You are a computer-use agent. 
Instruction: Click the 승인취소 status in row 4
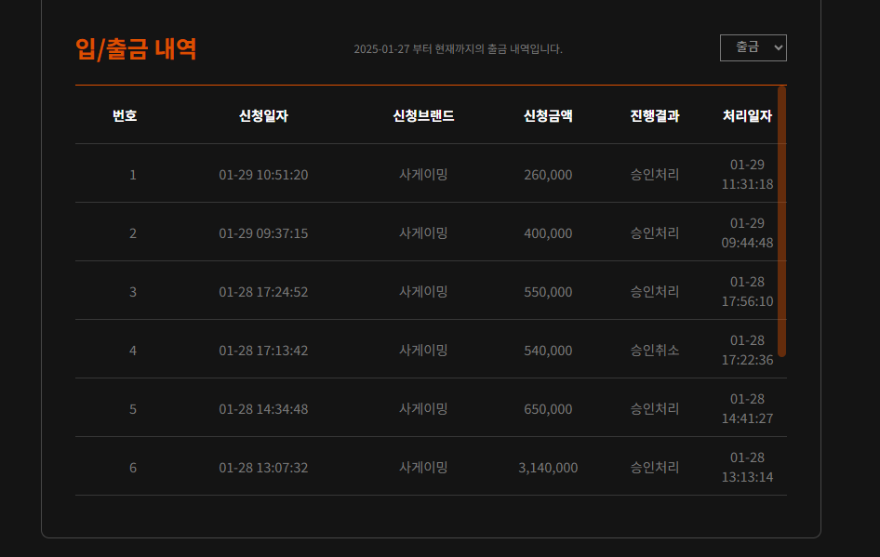[654, 350]
